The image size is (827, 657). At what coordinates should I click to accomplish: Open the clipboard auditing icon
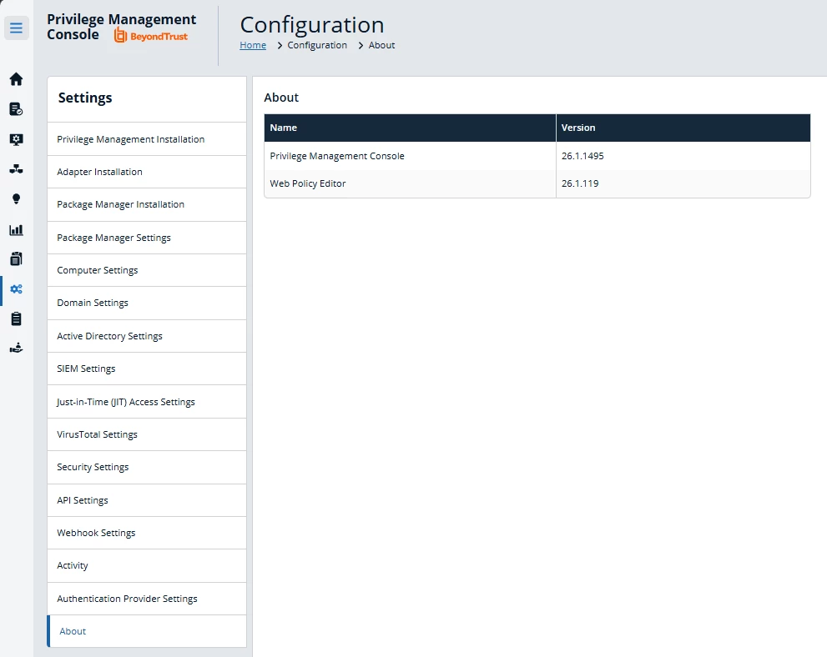[x=17, y=318]
